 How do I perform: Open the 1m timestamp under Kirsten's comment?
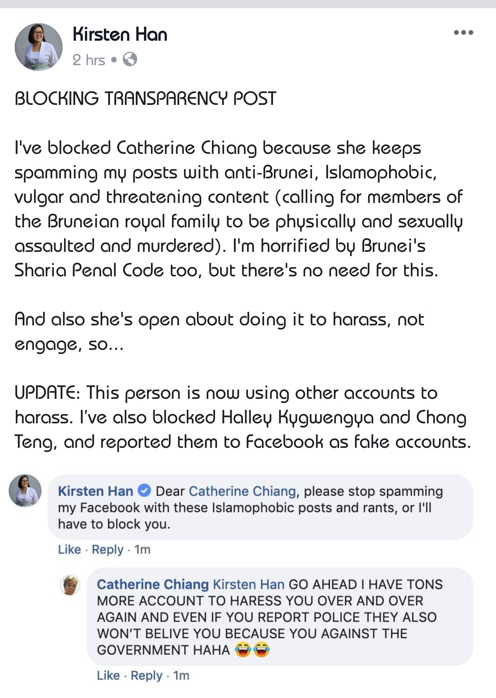click(142, 549)
